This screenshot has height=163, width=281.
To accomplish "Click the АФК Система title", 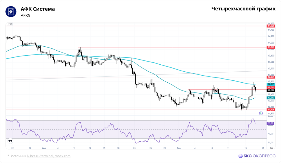I will pos(38,9).
